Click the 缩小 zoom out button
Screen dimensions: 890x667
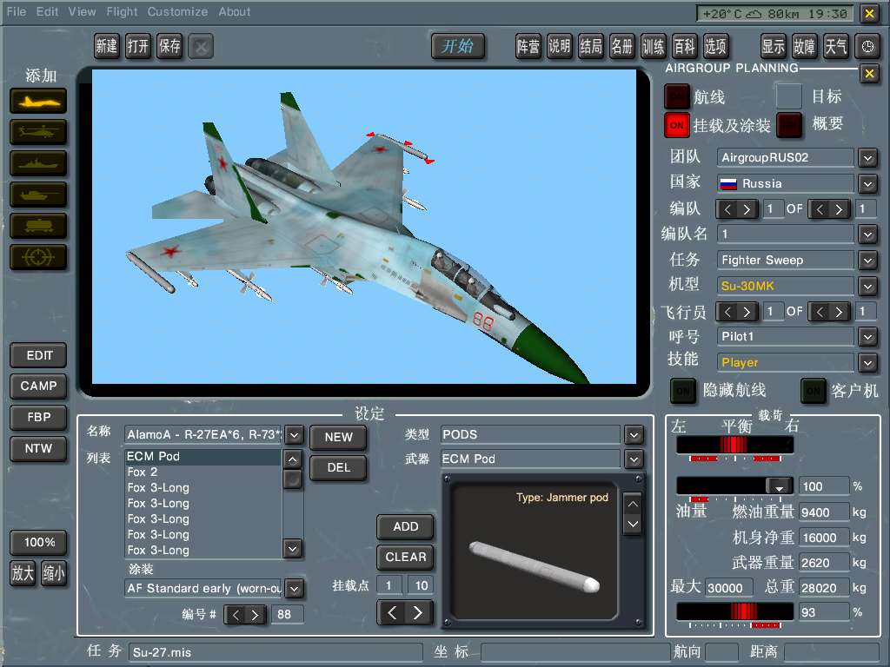[x=54, y=573]
